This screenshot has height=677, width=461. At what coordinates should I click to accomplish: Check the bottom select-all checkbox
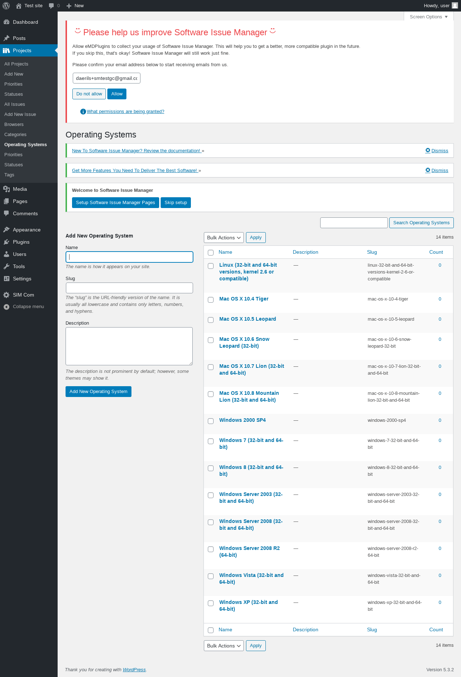(x=211, y=630)
